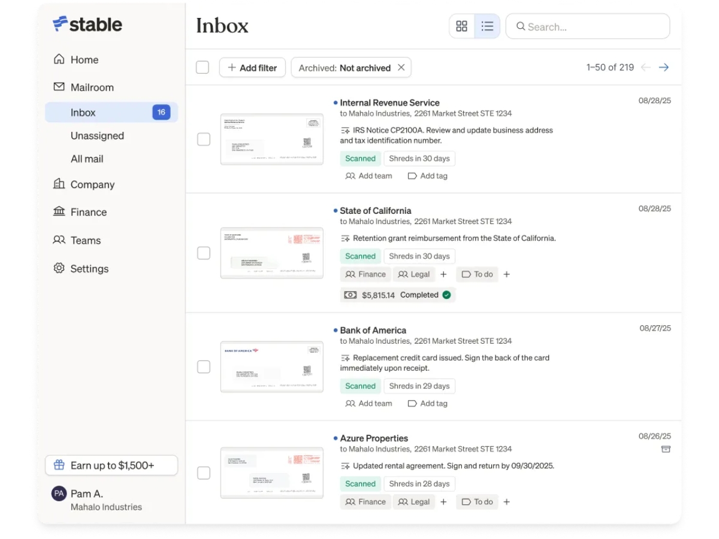Switch to list view
Screen dimensions: 719x539
pos(487,26)
